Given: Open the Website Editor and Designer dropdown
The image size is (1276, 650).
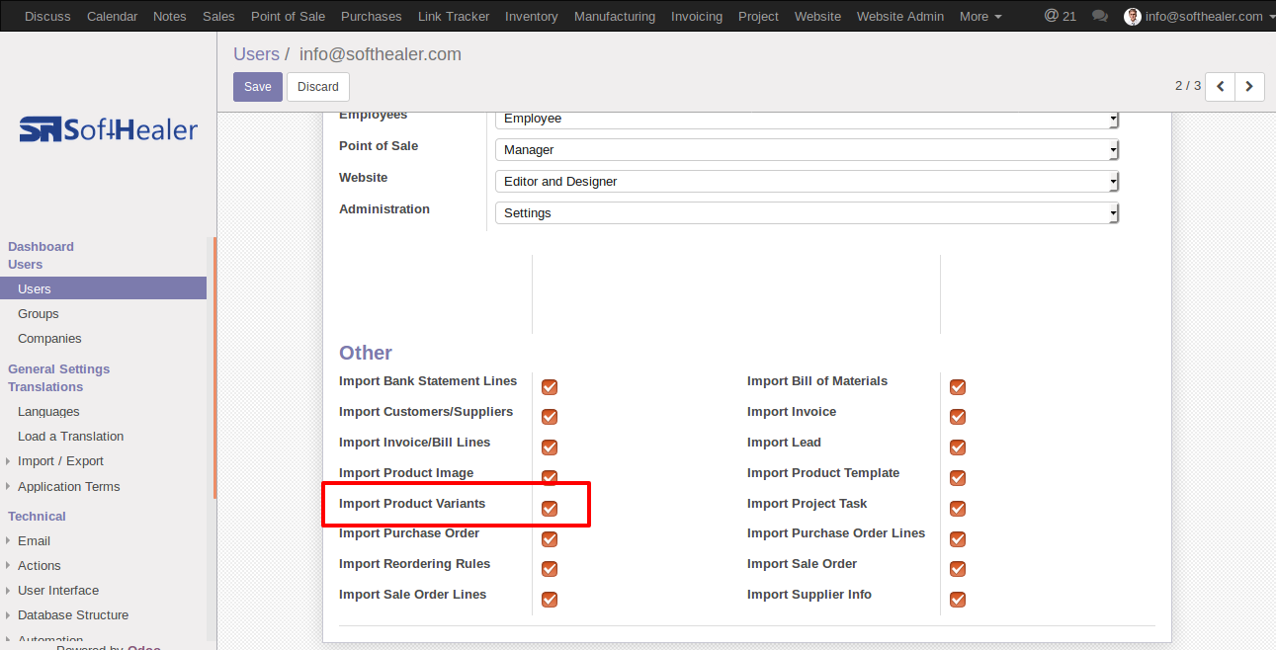Looking at the screenshot, I should pyautogui.click(x=807, y=182).
